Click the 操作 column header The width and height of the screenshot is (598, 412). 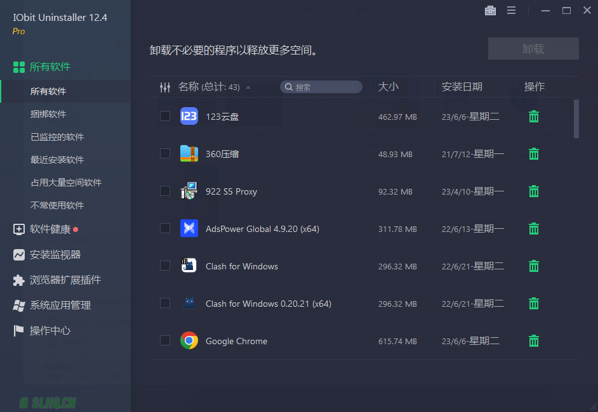[x=535, y=87]
